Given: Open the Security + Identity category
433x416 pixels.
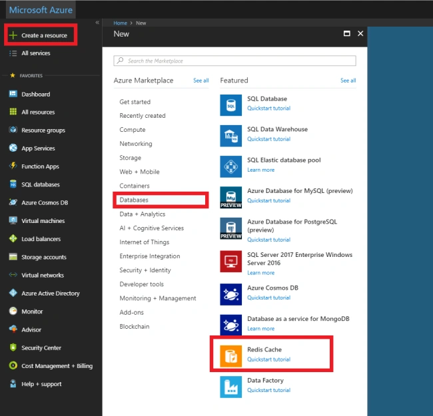Looking at the screenshot, I should 145,270.
